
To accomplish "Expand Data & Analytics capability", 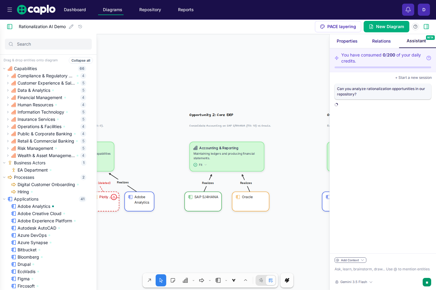I will point(8,90).
